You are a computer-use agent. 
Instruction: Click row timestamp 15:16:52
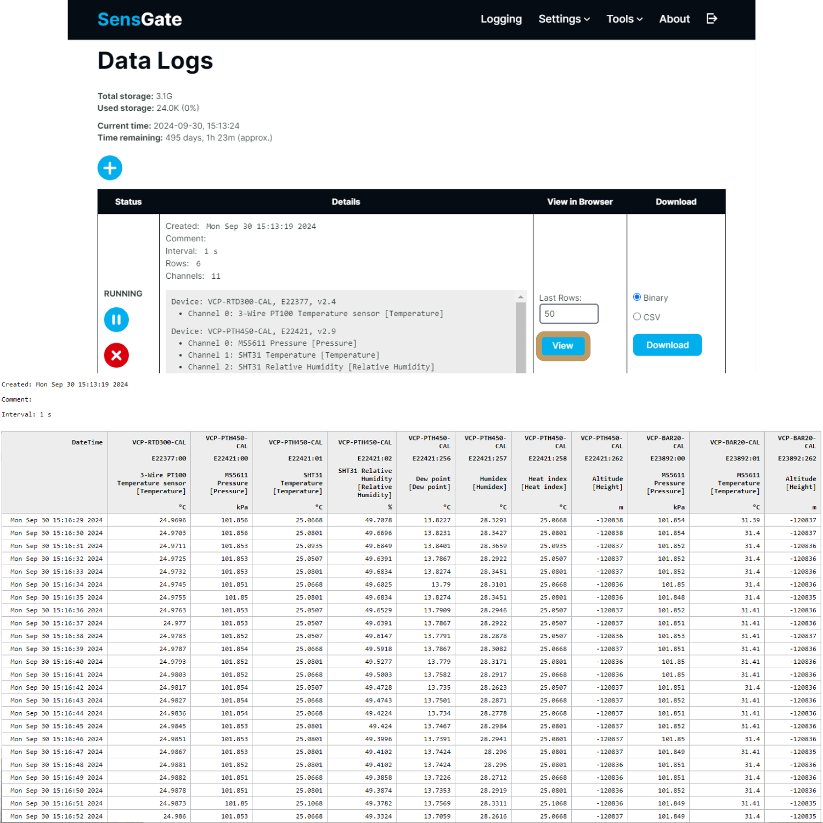click(57, 816)
